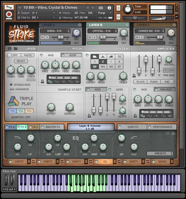Viewport: 186px width, 199px height.
Task: Click the layer load folder icon
Action: [15, 49]
